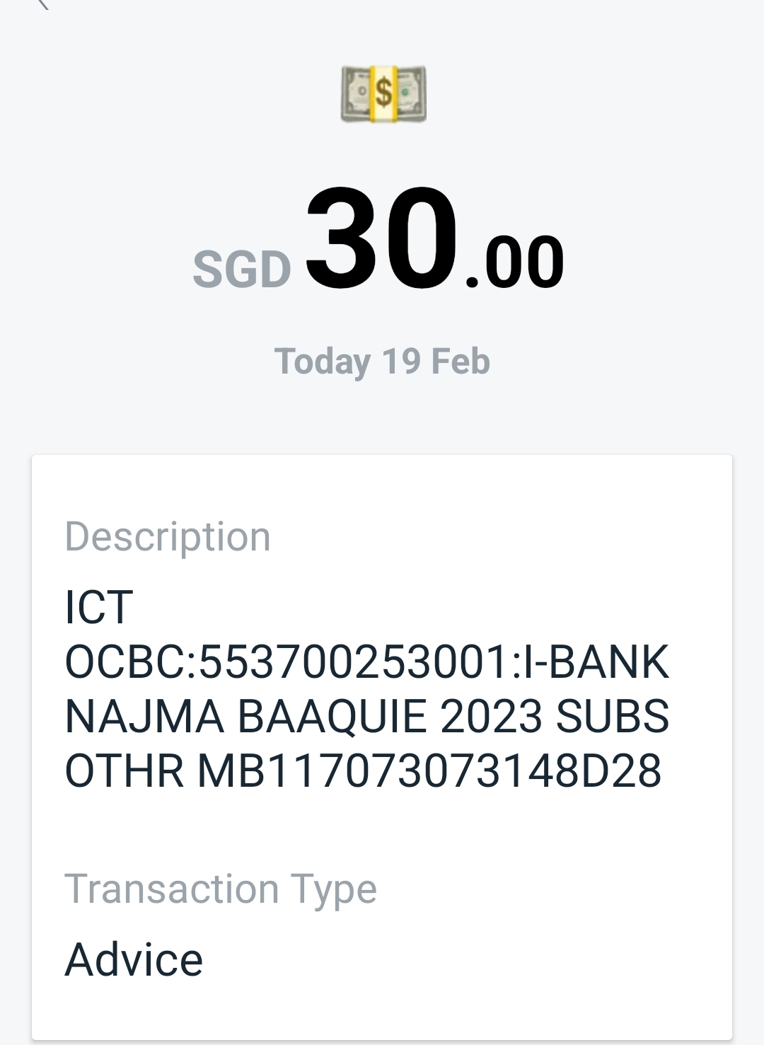Tap the Description field label

point(168,536)
